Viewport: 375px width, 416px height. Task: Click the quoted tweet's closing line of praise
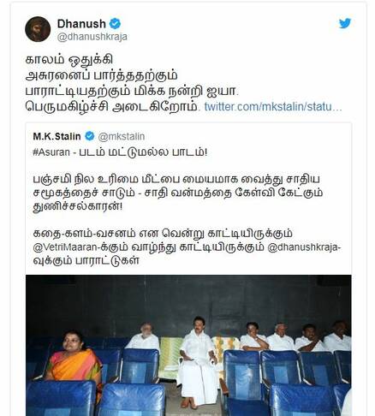[x=187, y=247]
